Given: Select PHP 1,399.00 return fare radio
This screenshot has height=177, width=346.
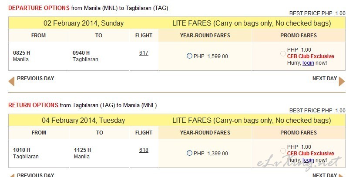Looking at the screenshot, I should coord(189,153).
